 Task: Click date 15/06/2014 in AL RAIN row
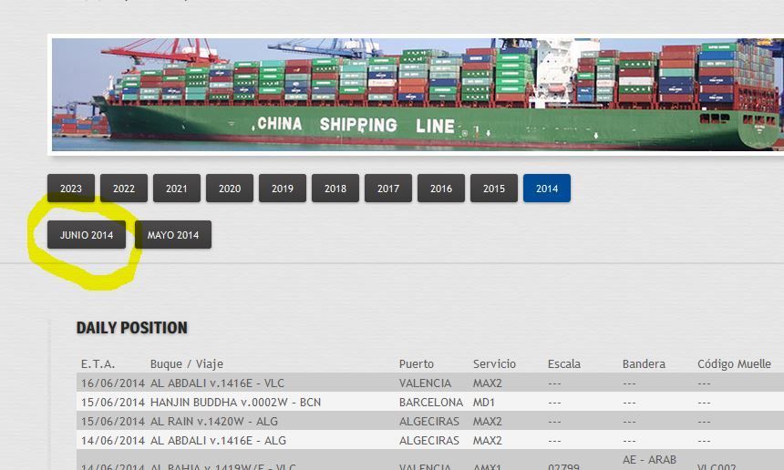tap(112, 421)
